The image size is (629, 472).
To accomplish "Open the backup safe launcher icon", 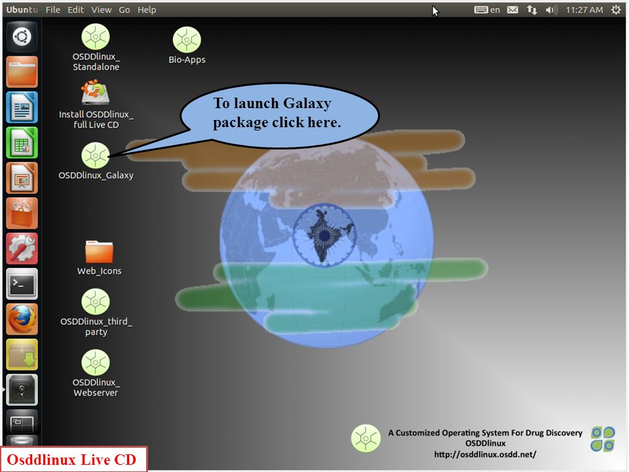I will [x=22, y=389].
